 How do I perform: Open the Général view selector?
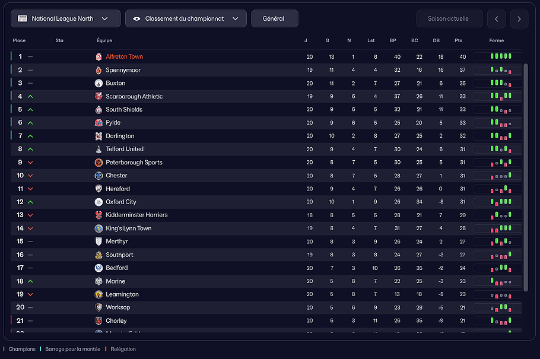274,18
